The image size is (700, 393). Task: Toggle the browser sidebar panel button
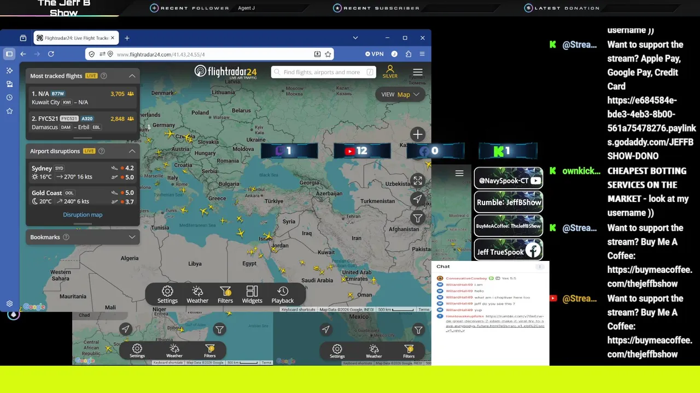[9, 54]
